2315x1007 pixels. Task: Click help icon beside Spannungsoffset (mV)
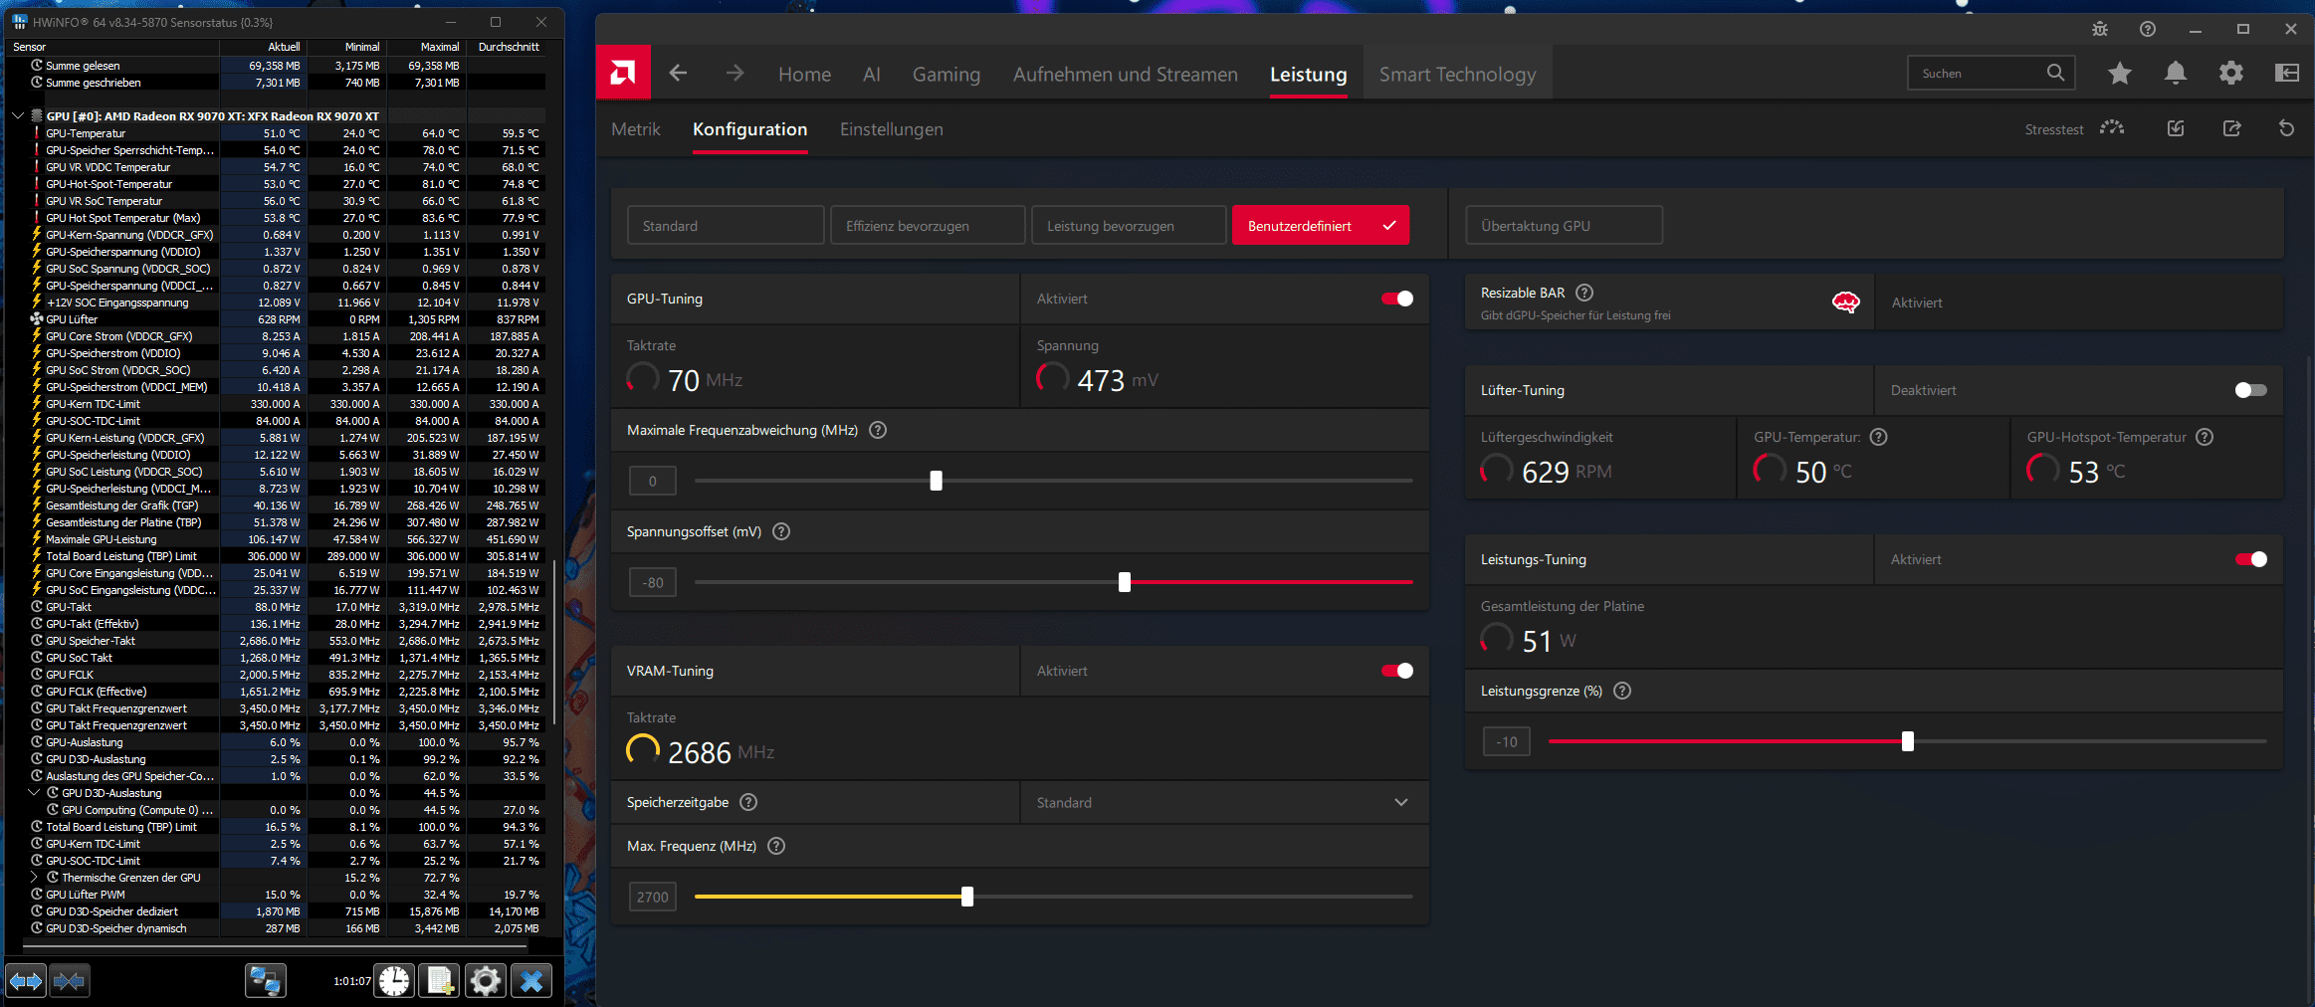781,531
